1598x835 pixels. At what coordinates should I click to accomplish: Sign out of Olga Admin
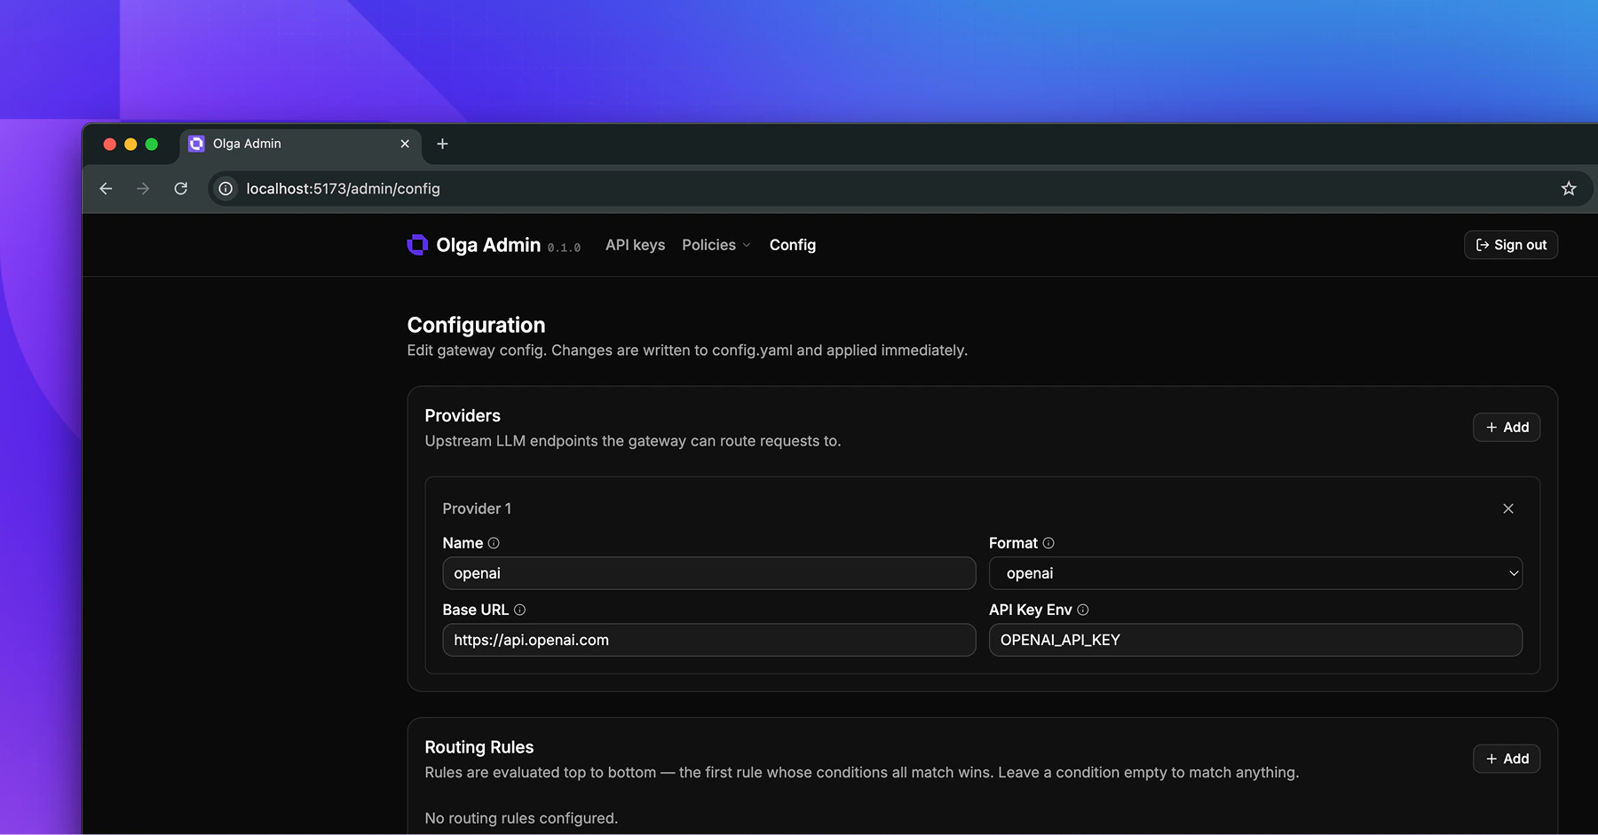point(1511,245)
